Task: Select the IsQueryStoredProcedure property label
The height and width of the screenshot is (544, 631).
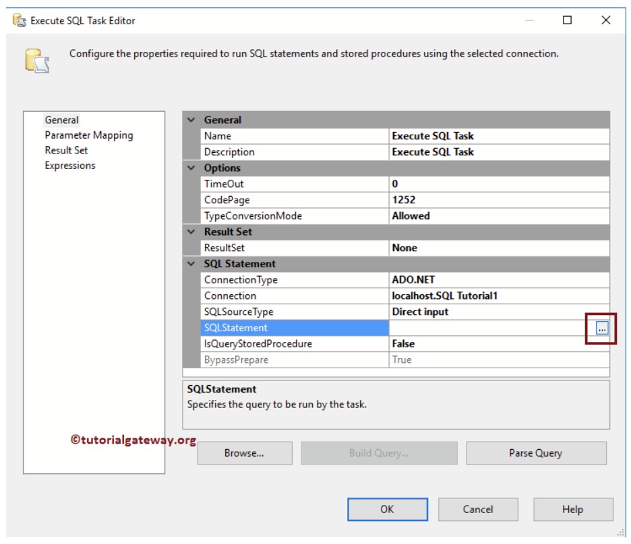Action: (x=295, y=344)
